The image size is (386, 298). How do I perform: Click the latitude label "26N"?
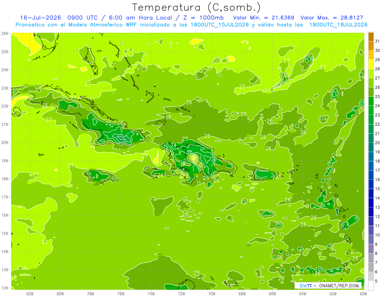(5, 33)
